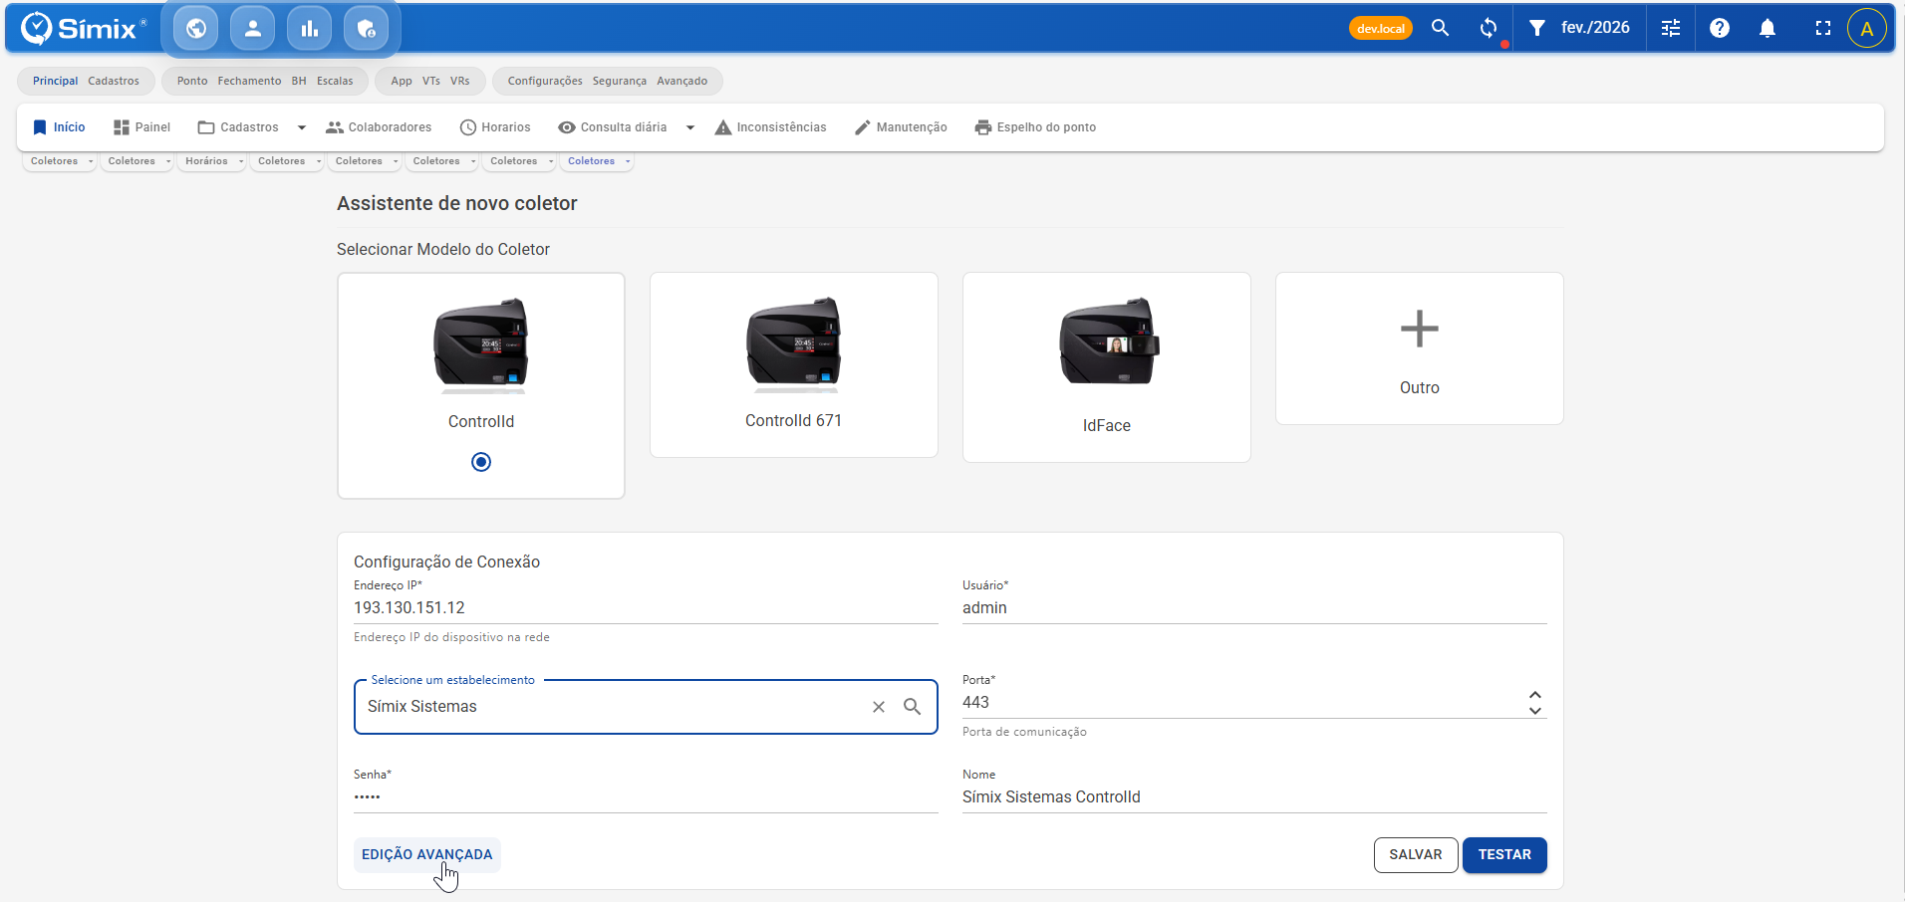
Task: Search establishments with magnifier icon
Action: pos(912,707)
